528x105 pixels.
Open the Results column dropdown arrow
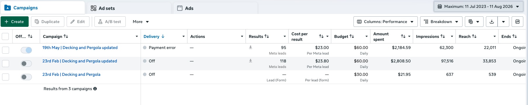click(285, 36)
